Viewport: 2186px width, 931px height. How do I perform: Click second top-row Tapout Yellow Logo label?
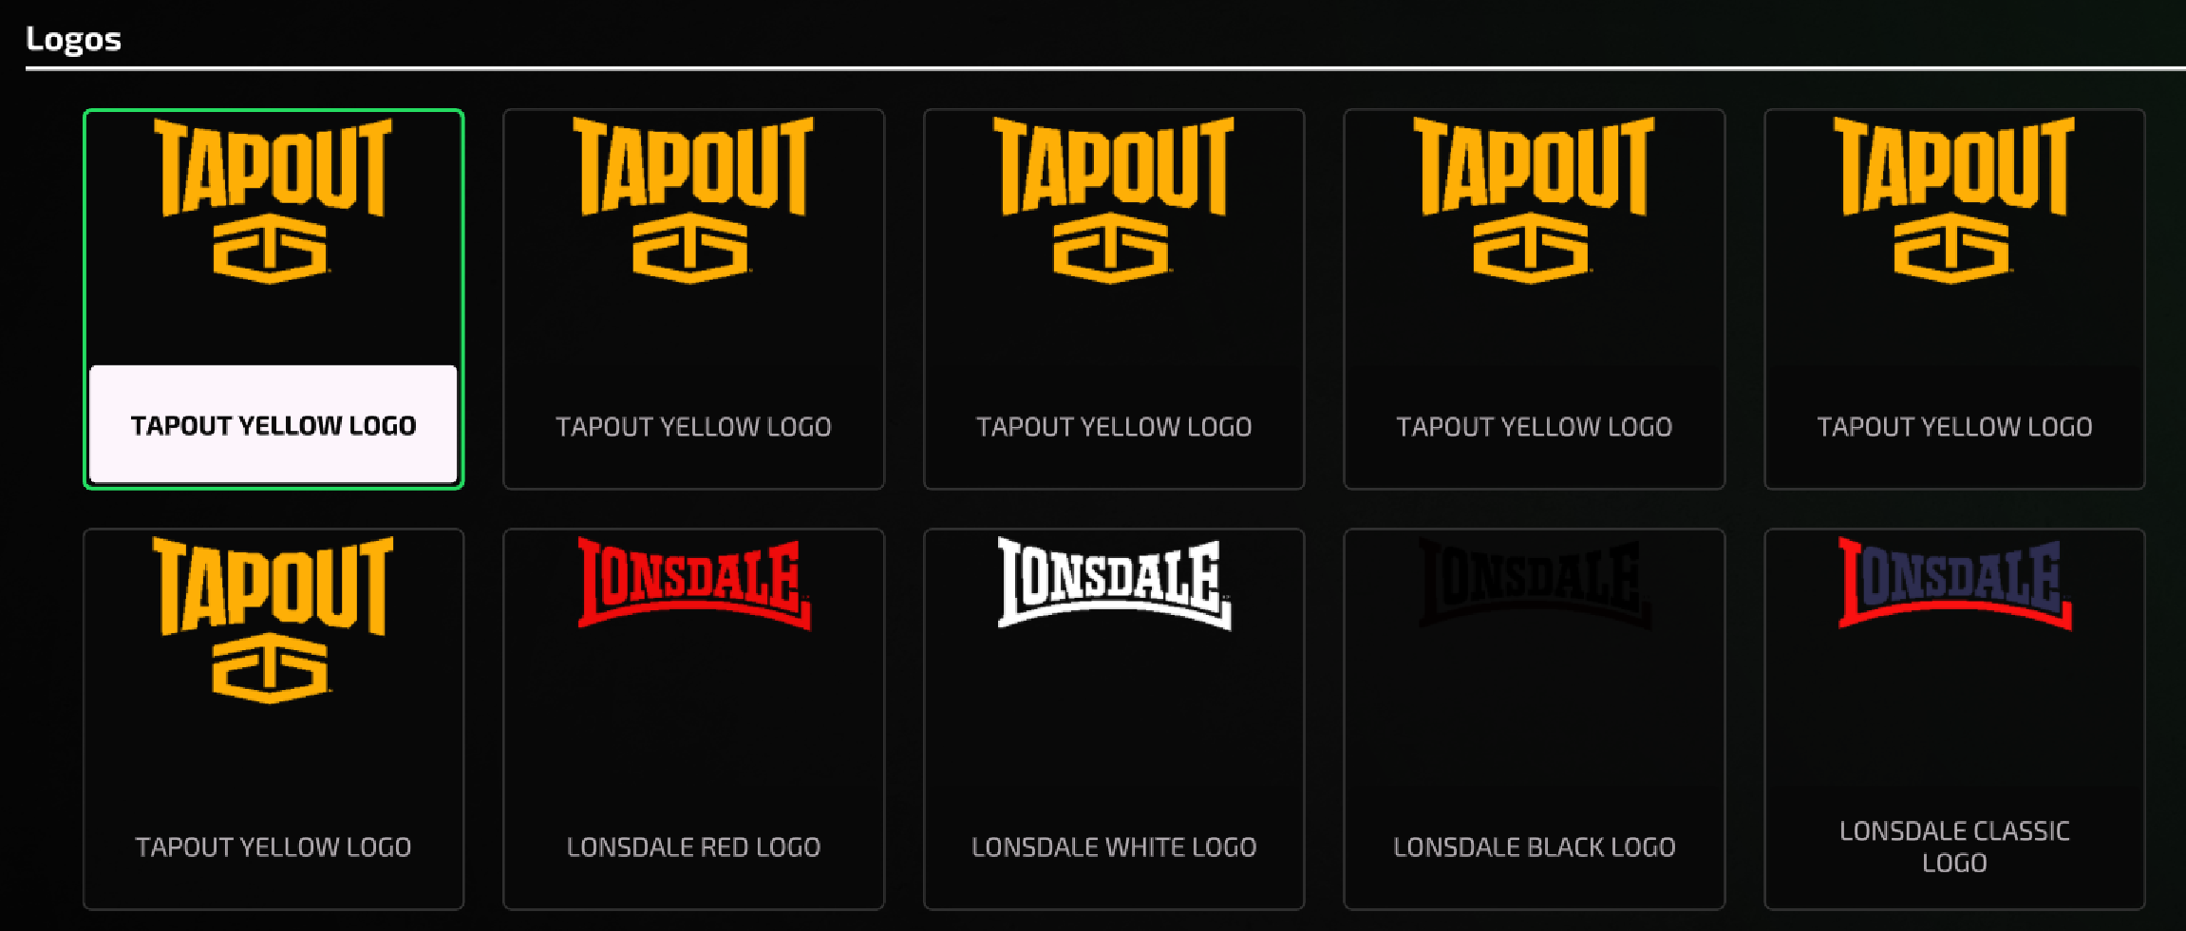pos(693,427)
